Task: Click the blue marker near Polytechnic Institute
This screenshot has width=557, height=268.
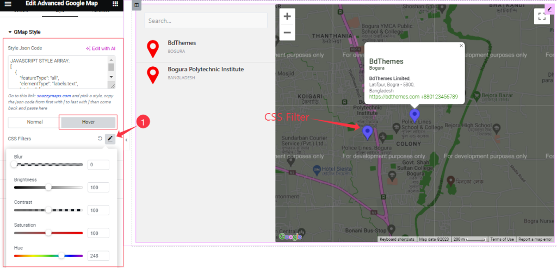Action: pos(367,133)
